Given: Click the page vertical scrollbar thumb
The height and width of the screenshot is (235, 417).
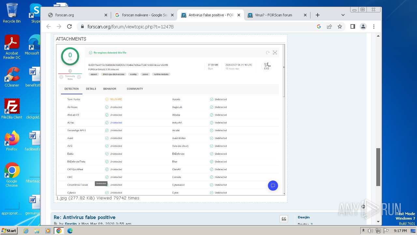Looking at the screenshot, I should coord(378,167).
